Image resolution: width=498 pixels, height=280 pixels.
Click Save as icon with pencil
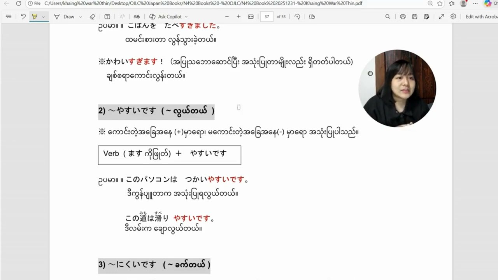(427, 17)
